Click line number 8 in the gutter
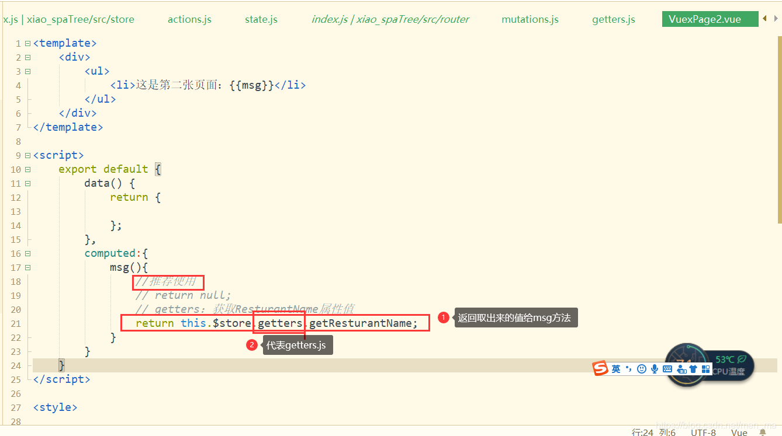 click(x=18, y=141)
